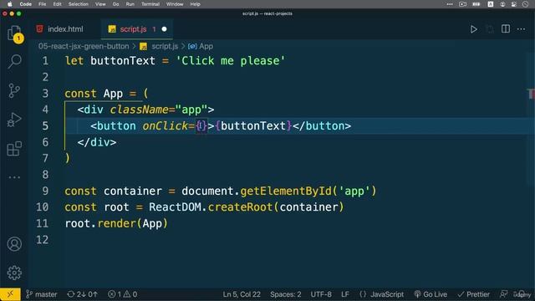
Task: Click the battery icon in menu bar
Action: pos(476,4)
